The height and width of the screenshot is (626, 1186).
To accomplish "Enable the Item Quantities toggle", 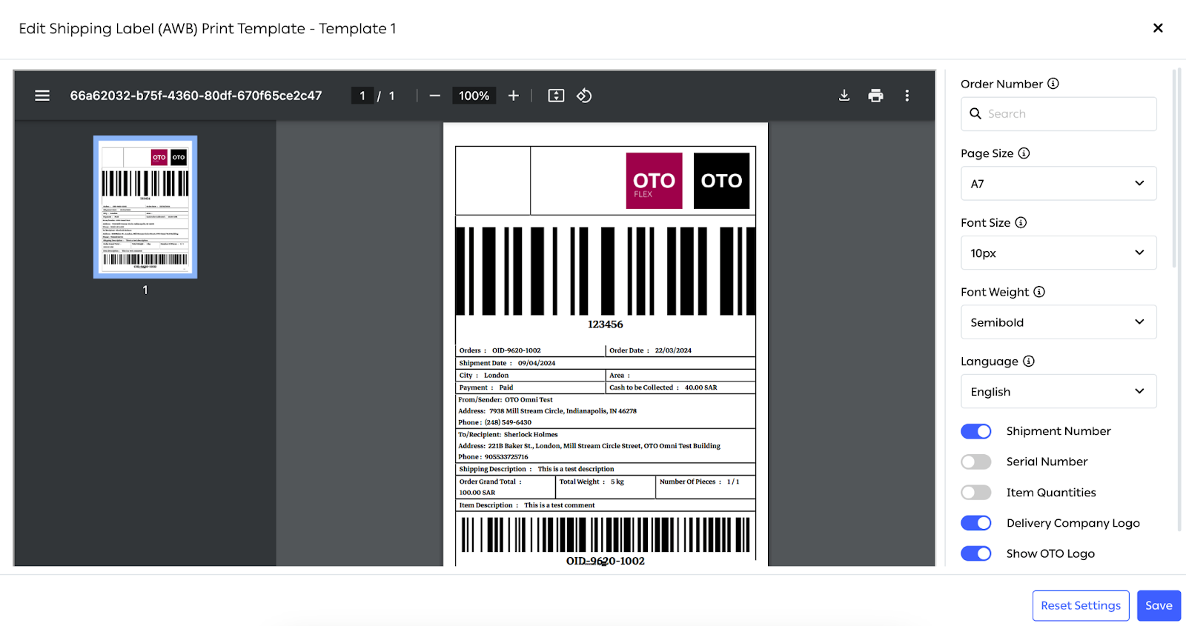I will point(976,493).
